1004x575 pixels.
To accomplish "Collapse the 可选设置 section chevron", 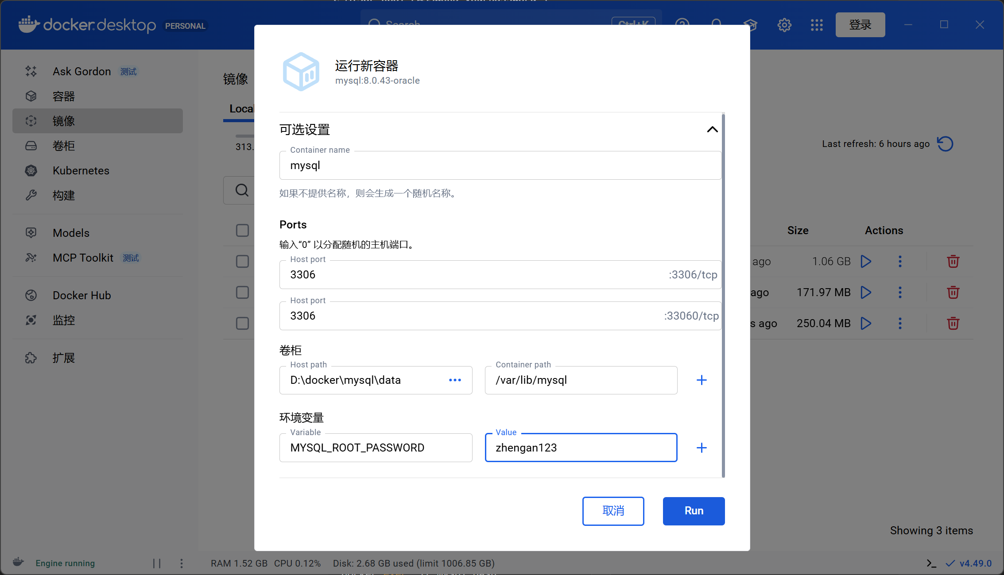I will pyautogui.click(x=712, y=130).
